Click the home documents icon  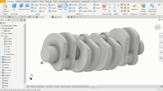28,86
